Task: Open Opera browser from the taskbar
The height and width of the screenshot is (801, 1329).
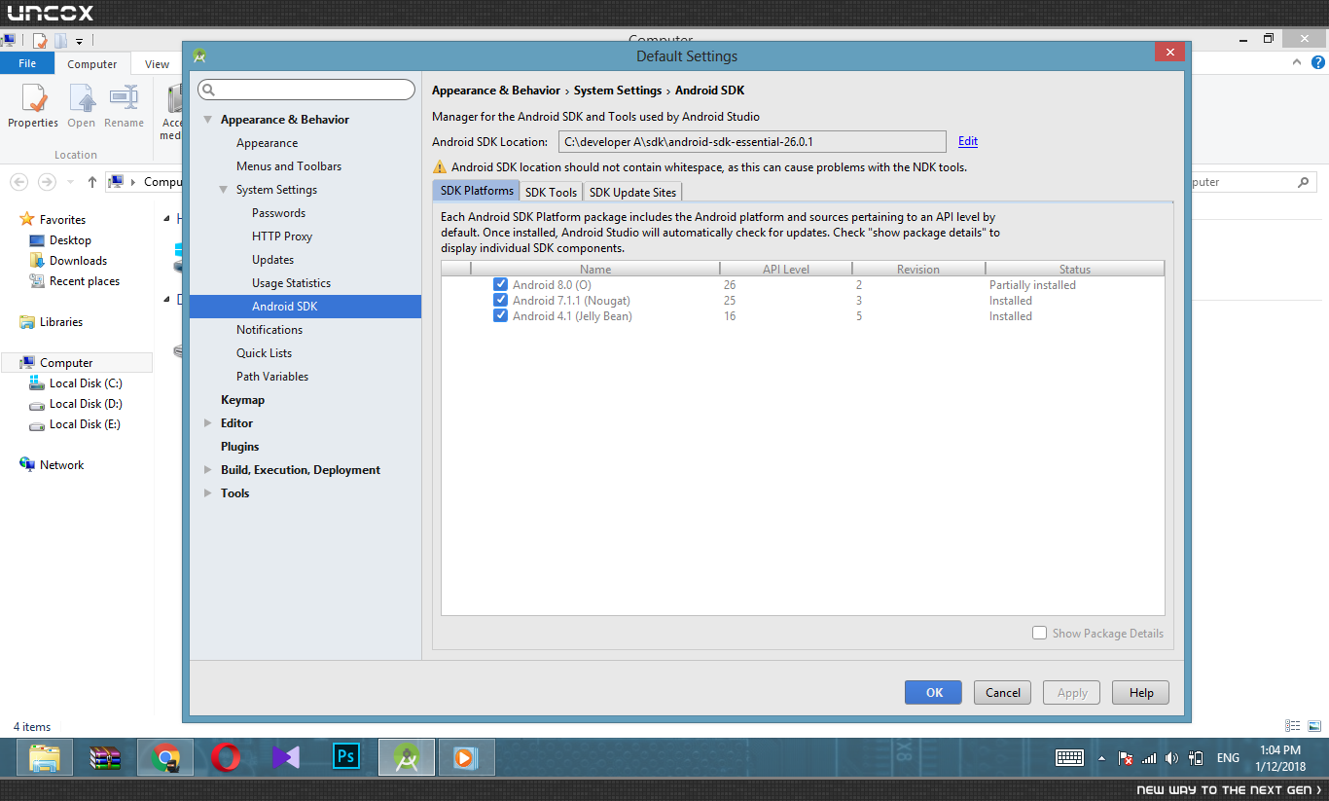Action: [x=226, y=757]
